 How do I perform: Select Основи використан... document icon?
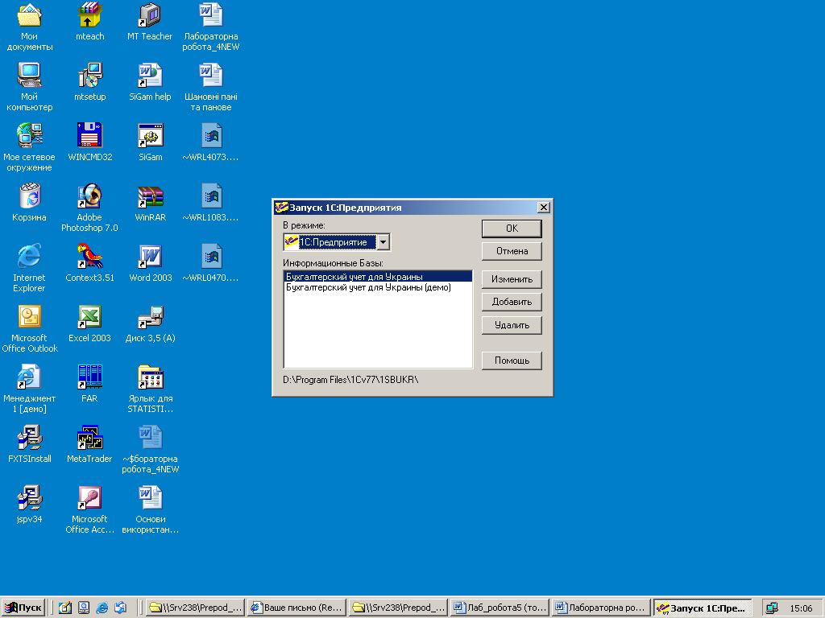[150, 499]
